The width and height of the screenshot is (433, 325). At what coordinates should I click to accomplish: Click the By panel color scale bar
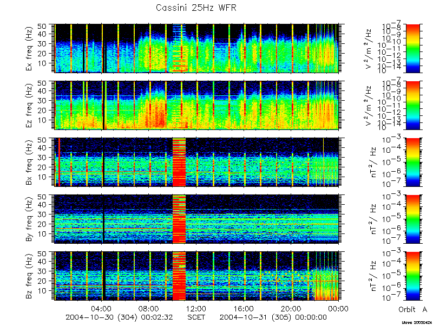coord(412,219)
